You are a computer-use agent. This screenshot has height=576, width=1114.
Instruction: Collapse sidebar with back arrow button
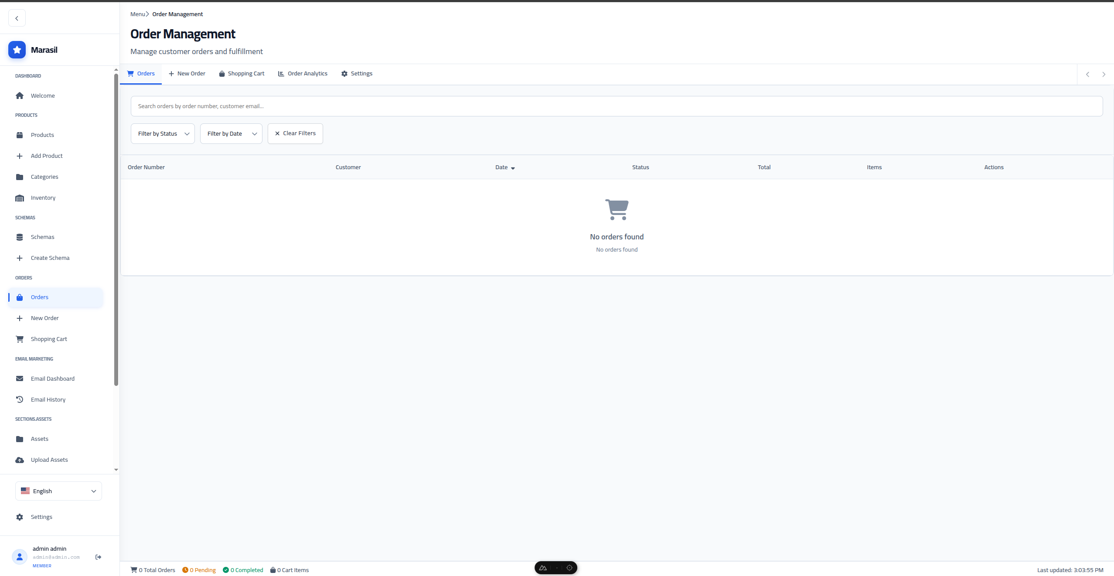point(17,18)
